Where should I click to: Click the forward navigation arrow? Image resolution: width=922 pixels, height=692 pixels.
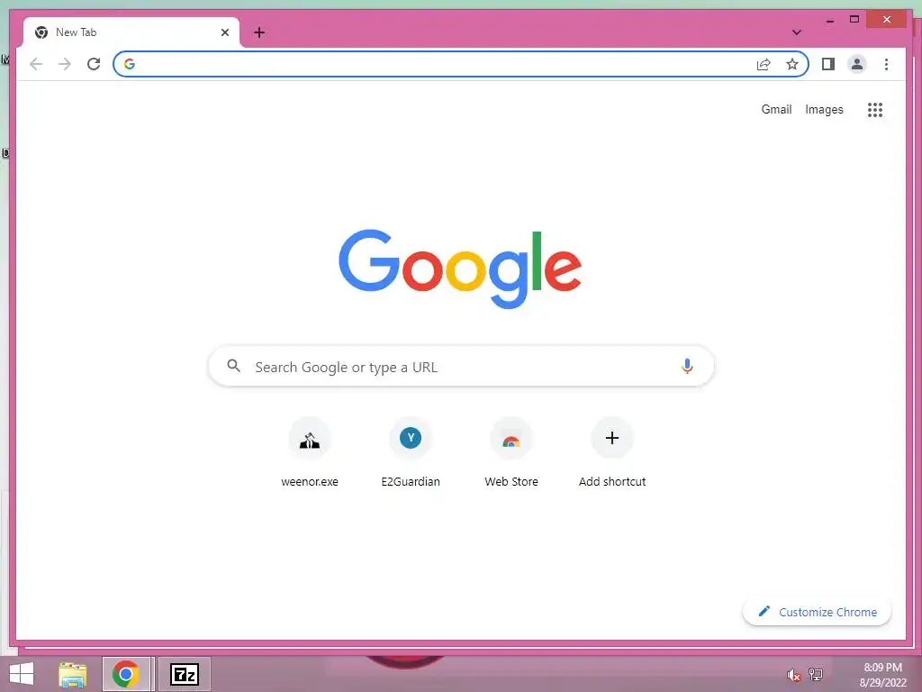click(65, 64)
